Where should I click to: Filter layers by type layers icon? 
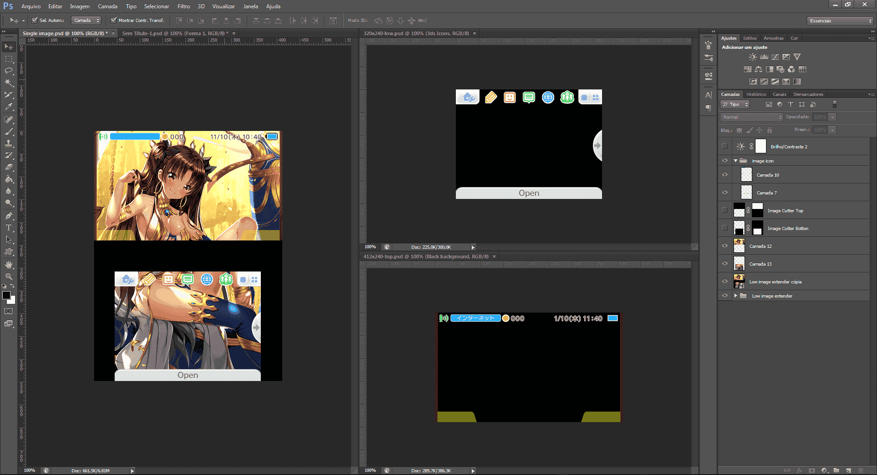pos(791,104)
